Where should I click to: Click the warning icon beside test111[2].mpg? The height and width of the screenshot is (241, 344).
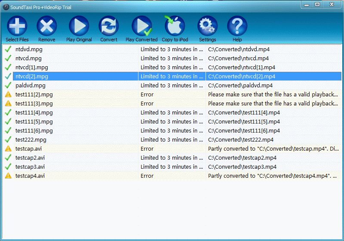8,94
